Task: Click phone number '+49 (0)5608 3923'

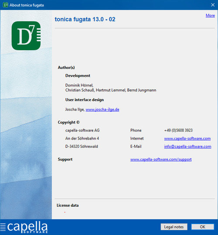Action: (x=178, y=130)
